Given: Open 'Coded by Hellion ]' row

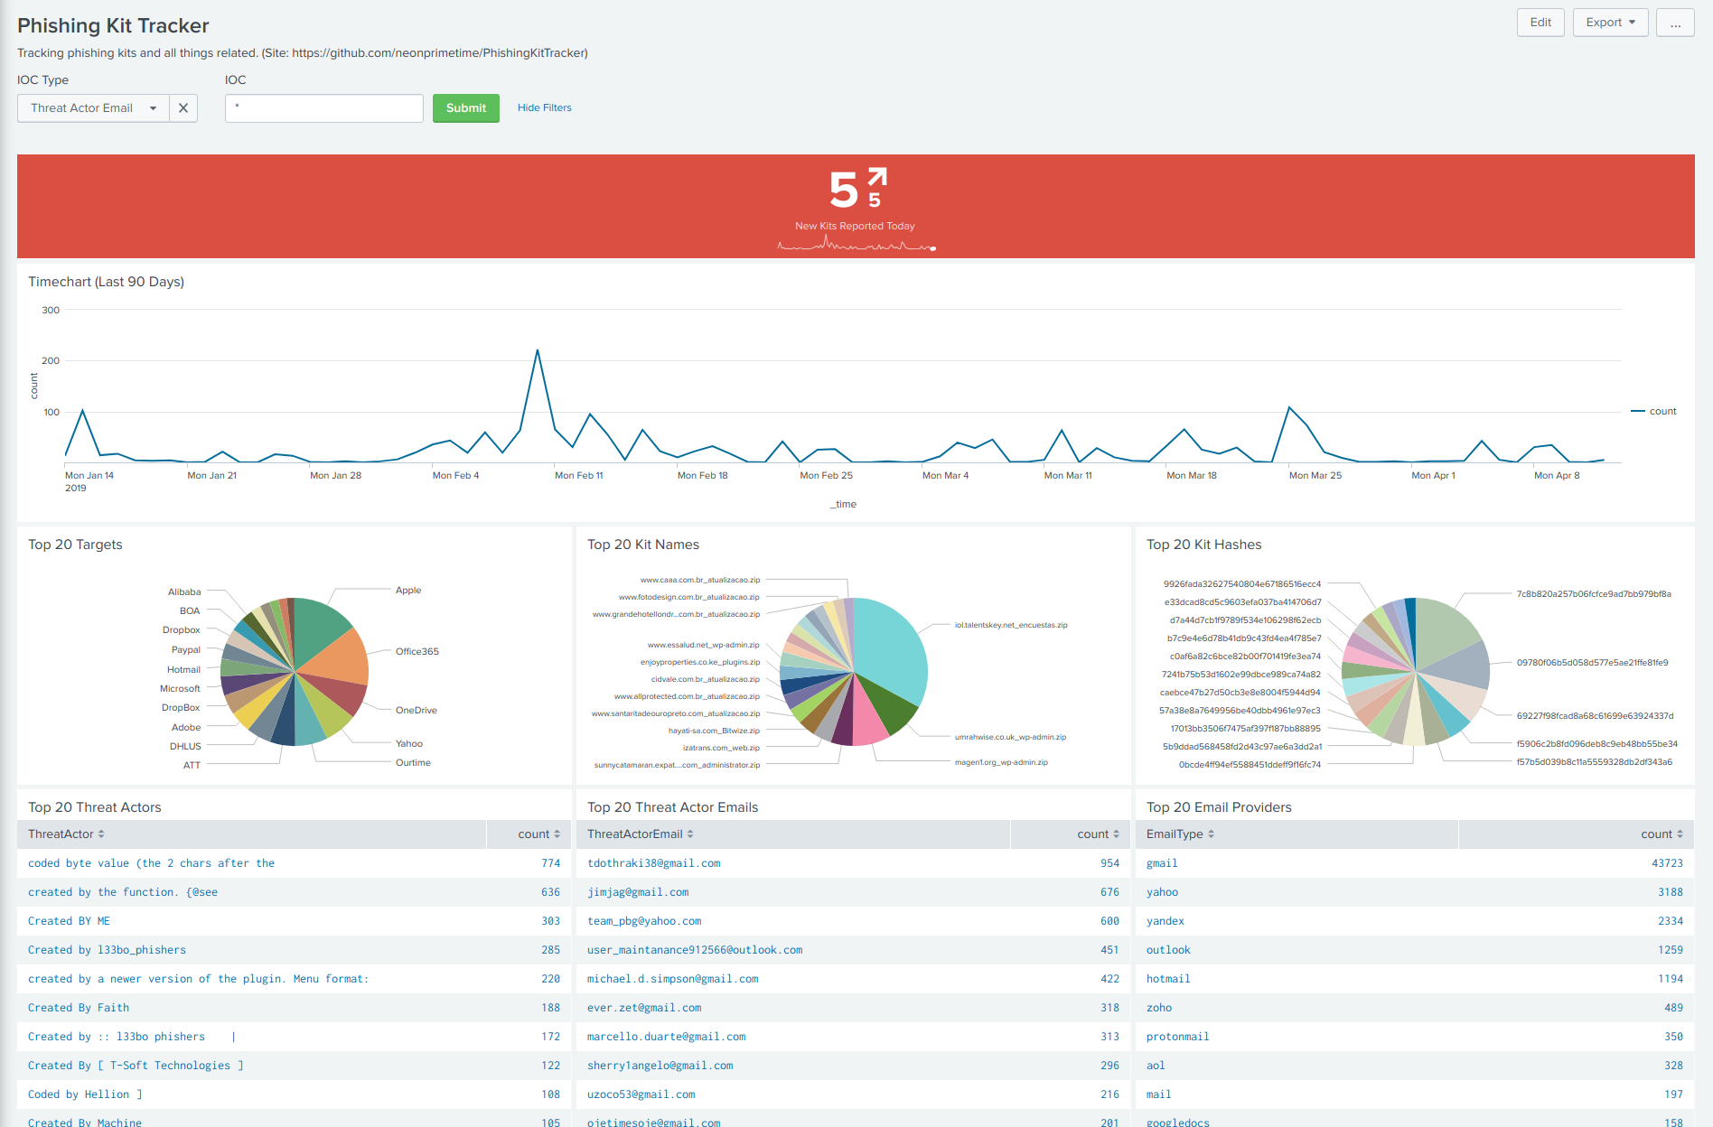Looking at the screenshot, I should tap(295, 1094).
